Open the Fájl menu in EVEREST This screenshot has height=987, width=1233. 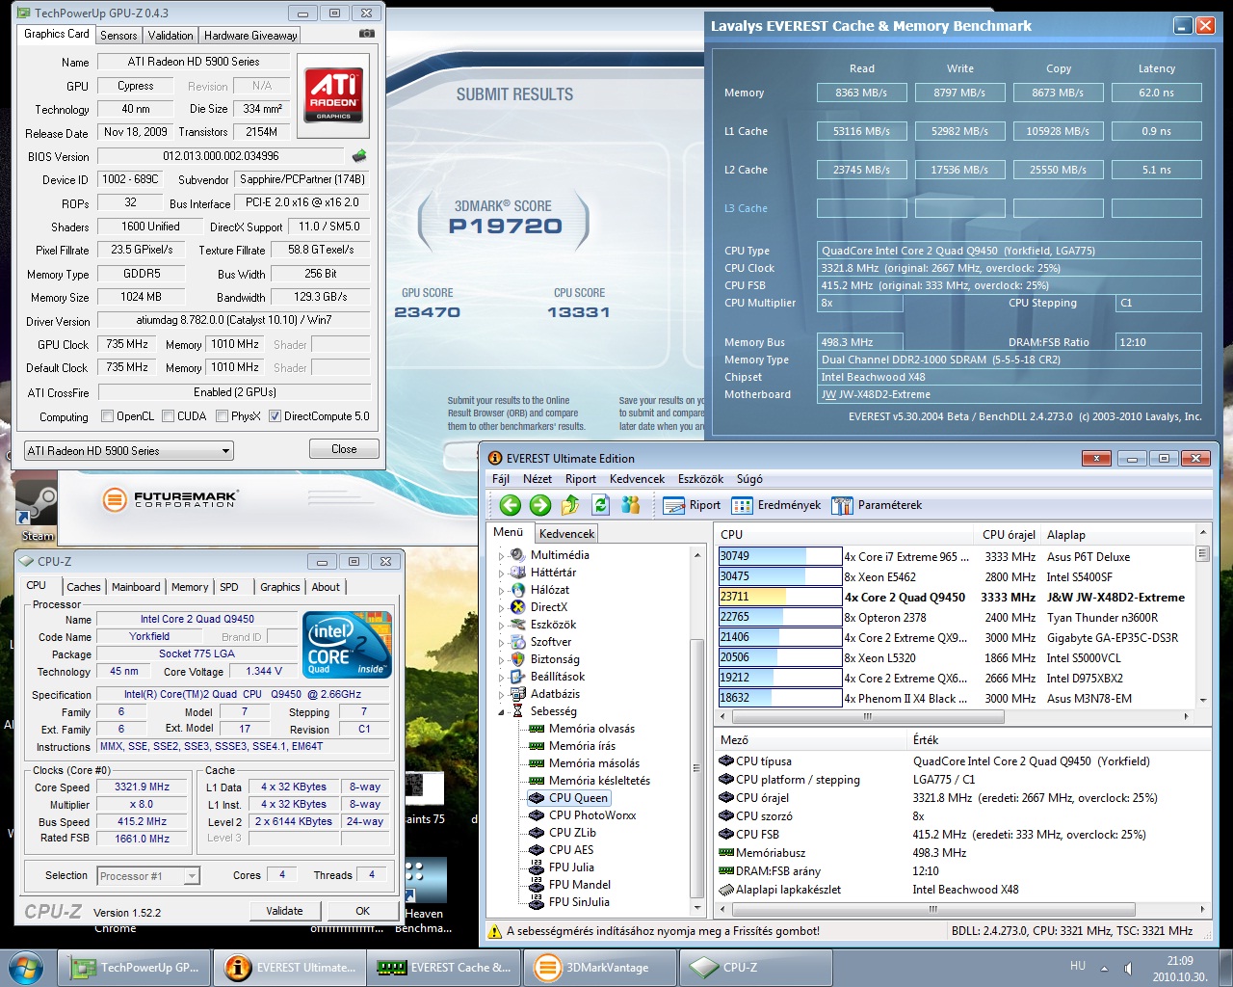click(501, 479)
